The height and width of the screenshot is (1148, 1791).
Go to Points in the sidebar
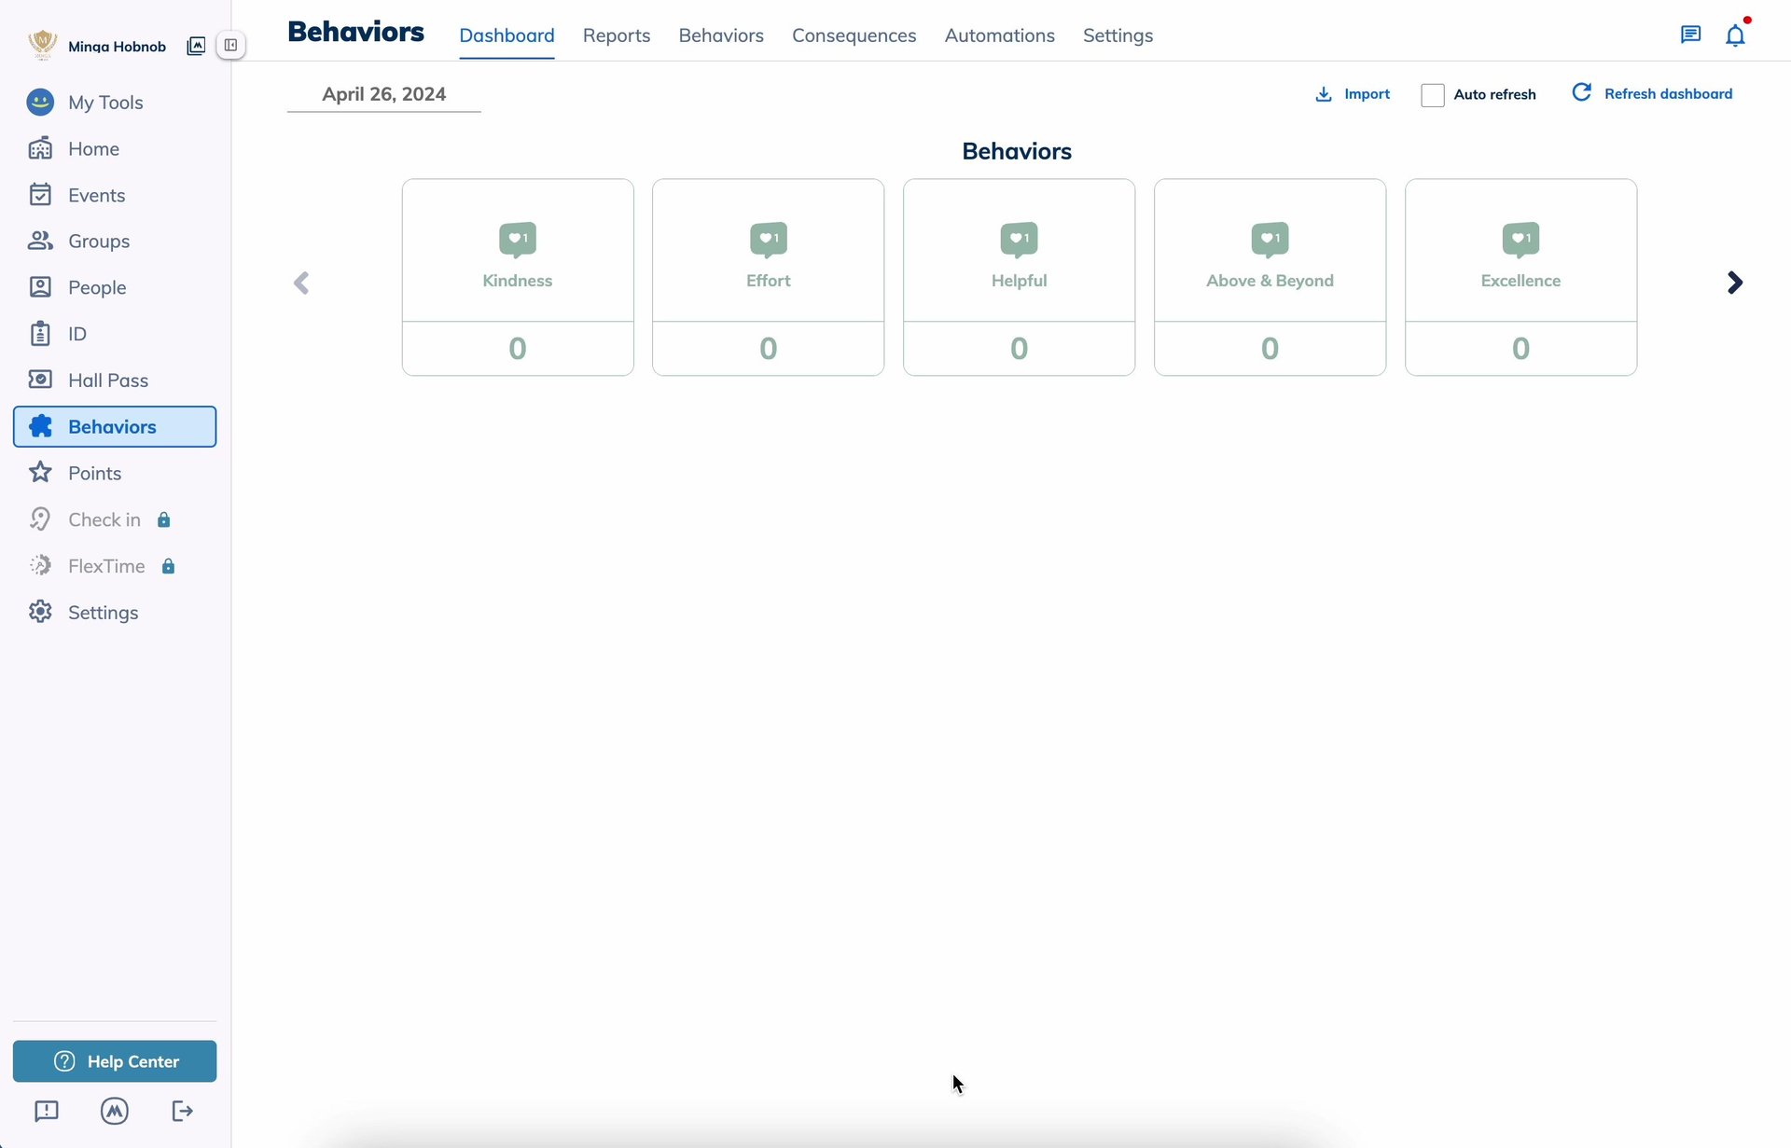(x=94, y=473)
